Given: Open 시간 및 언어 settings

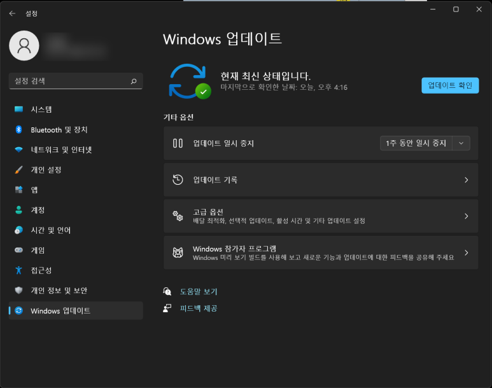Looking at the screenshot, I should point(76,230).
